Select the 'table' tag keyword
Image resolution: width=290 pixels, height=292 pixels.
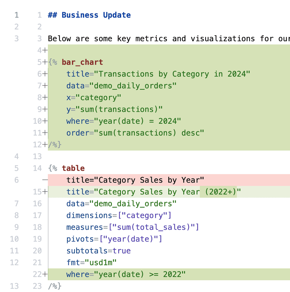(73, 168)
